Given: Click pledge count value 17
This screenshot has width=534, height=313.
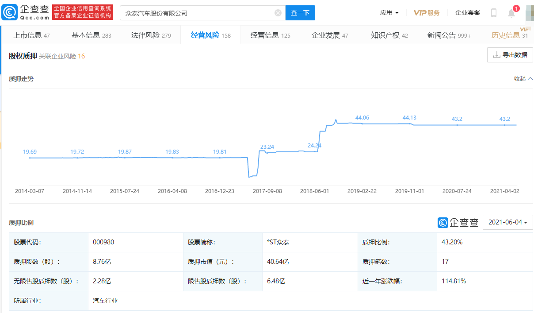Looking at the screenshot, I should coord(445,262).
